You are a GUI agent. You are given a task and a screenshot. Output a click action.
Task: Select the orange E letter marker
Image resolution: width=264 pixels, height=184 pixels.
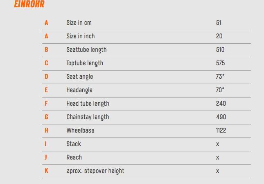click(46, 90)
